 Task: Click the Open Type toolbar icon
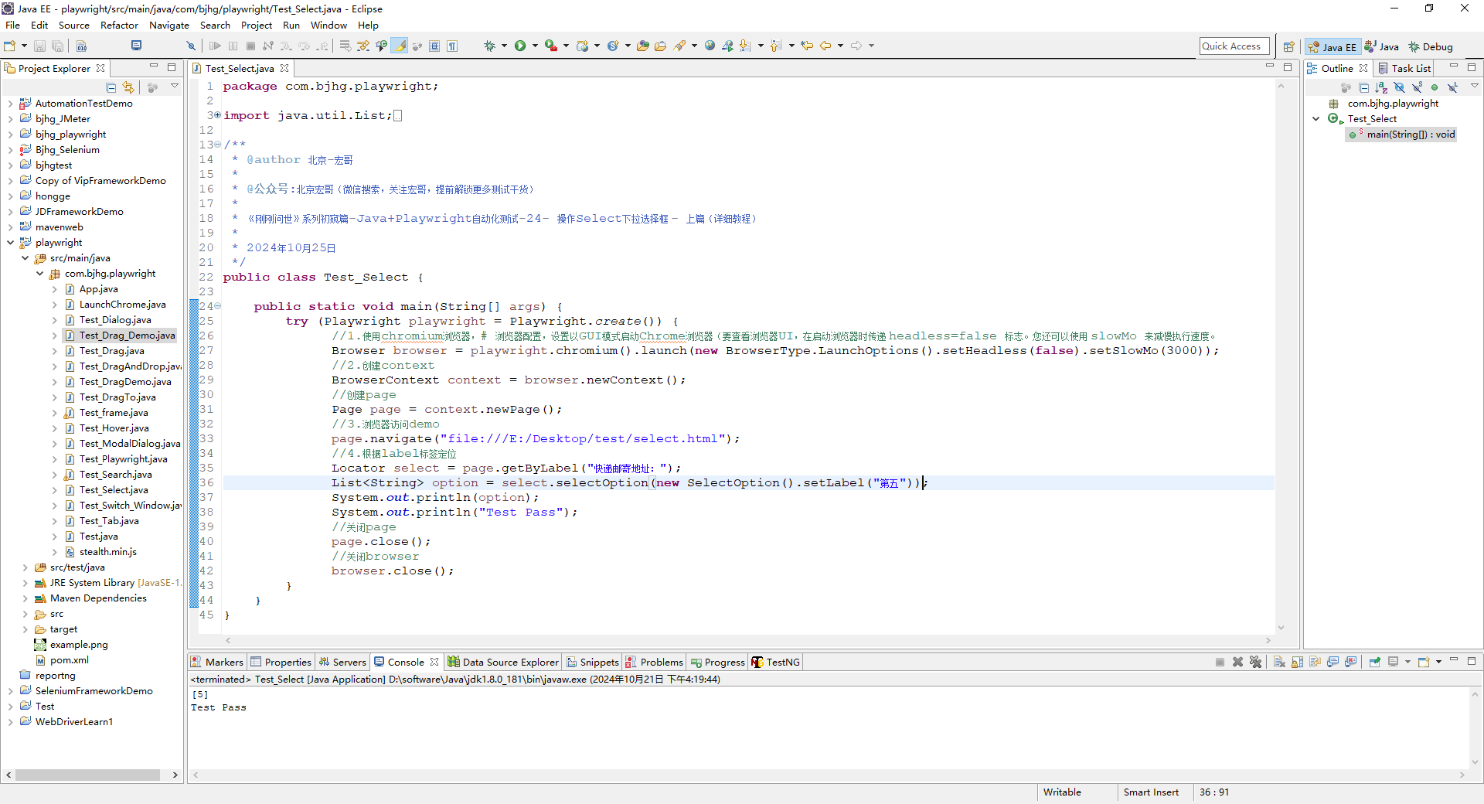tap(642, 46)
